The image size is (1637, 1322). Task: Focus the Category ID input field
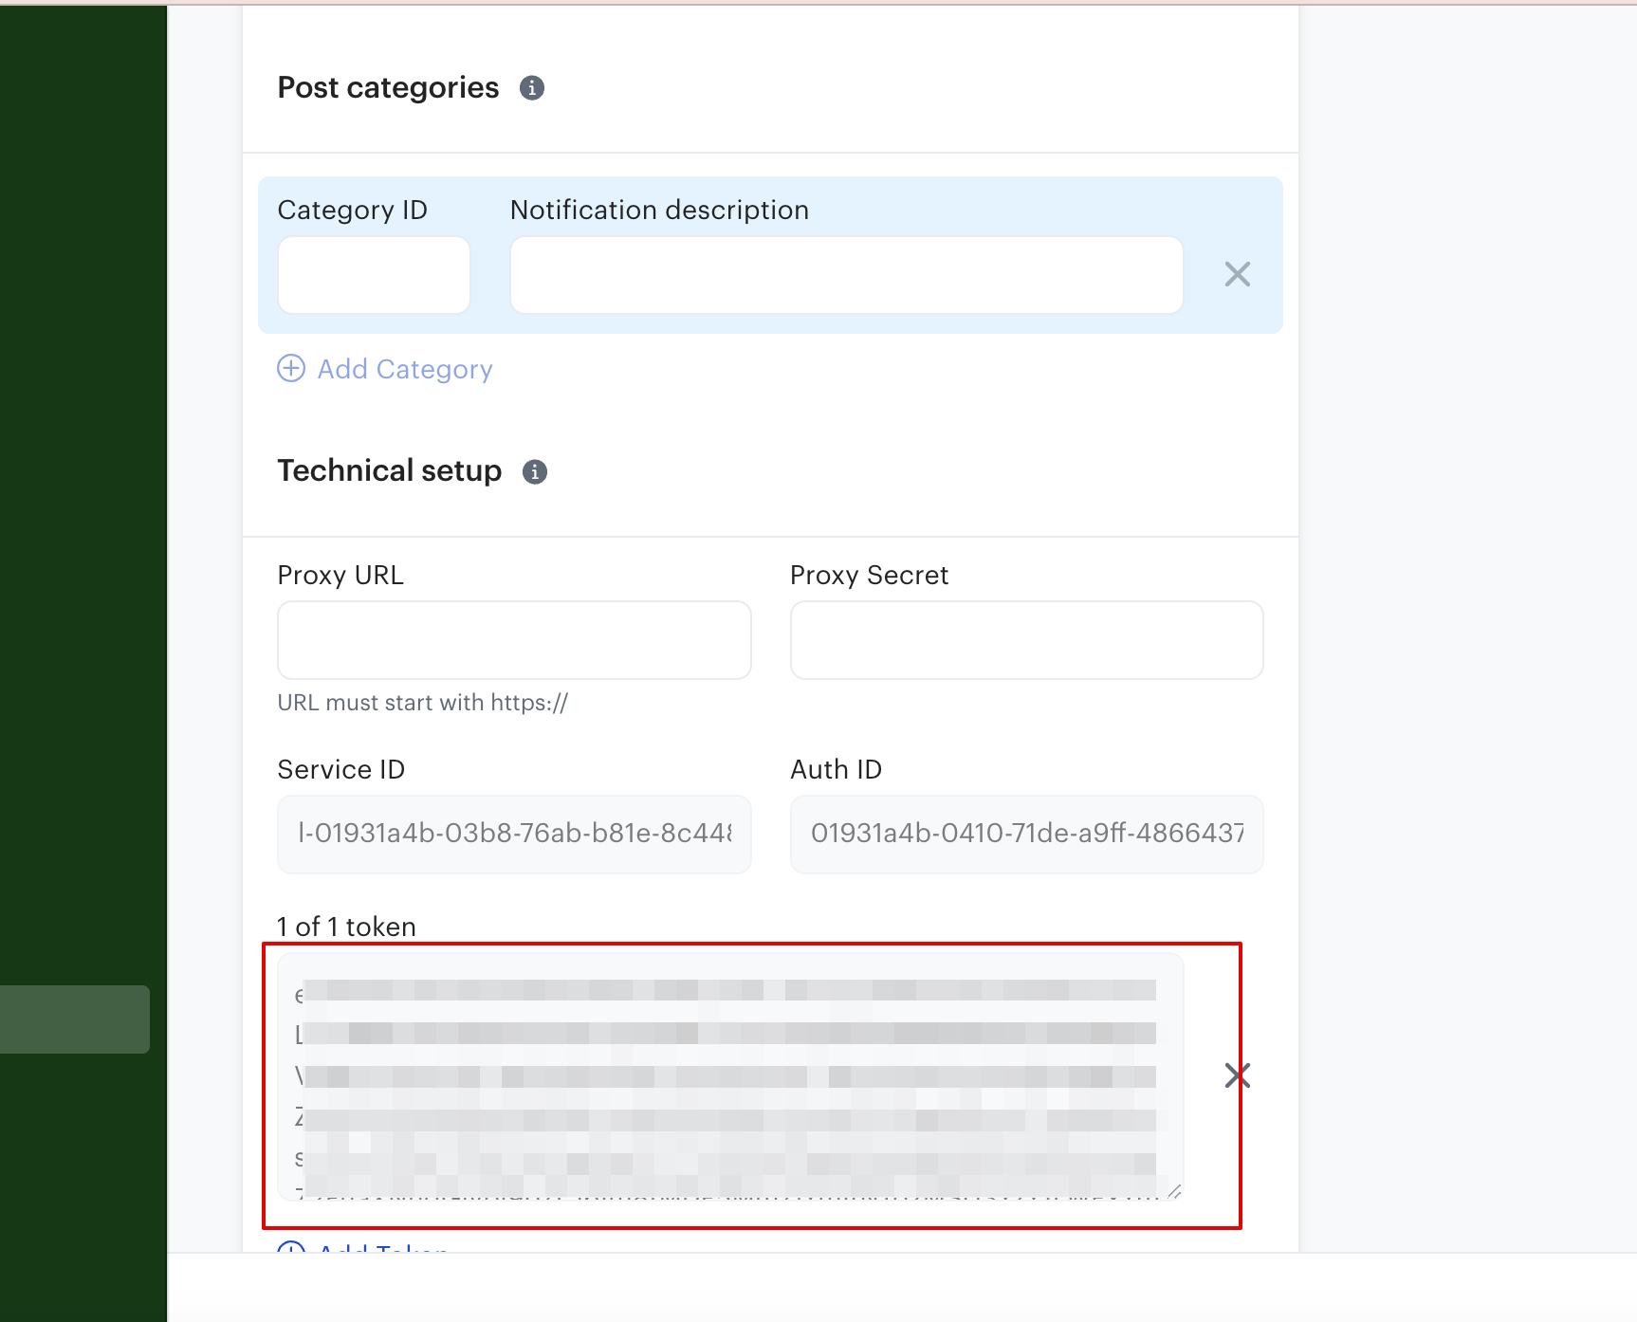tap(374, 275)
